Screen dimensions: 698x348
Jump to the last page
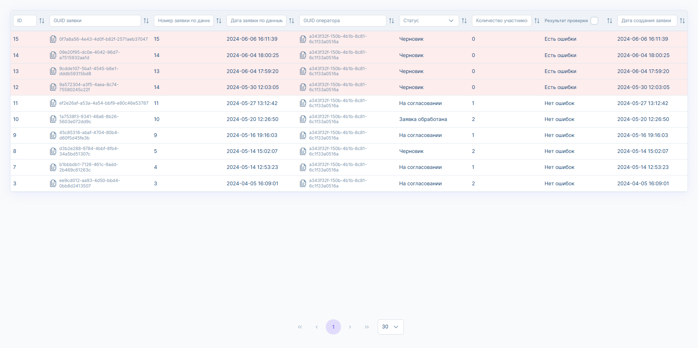pos(367,327)
